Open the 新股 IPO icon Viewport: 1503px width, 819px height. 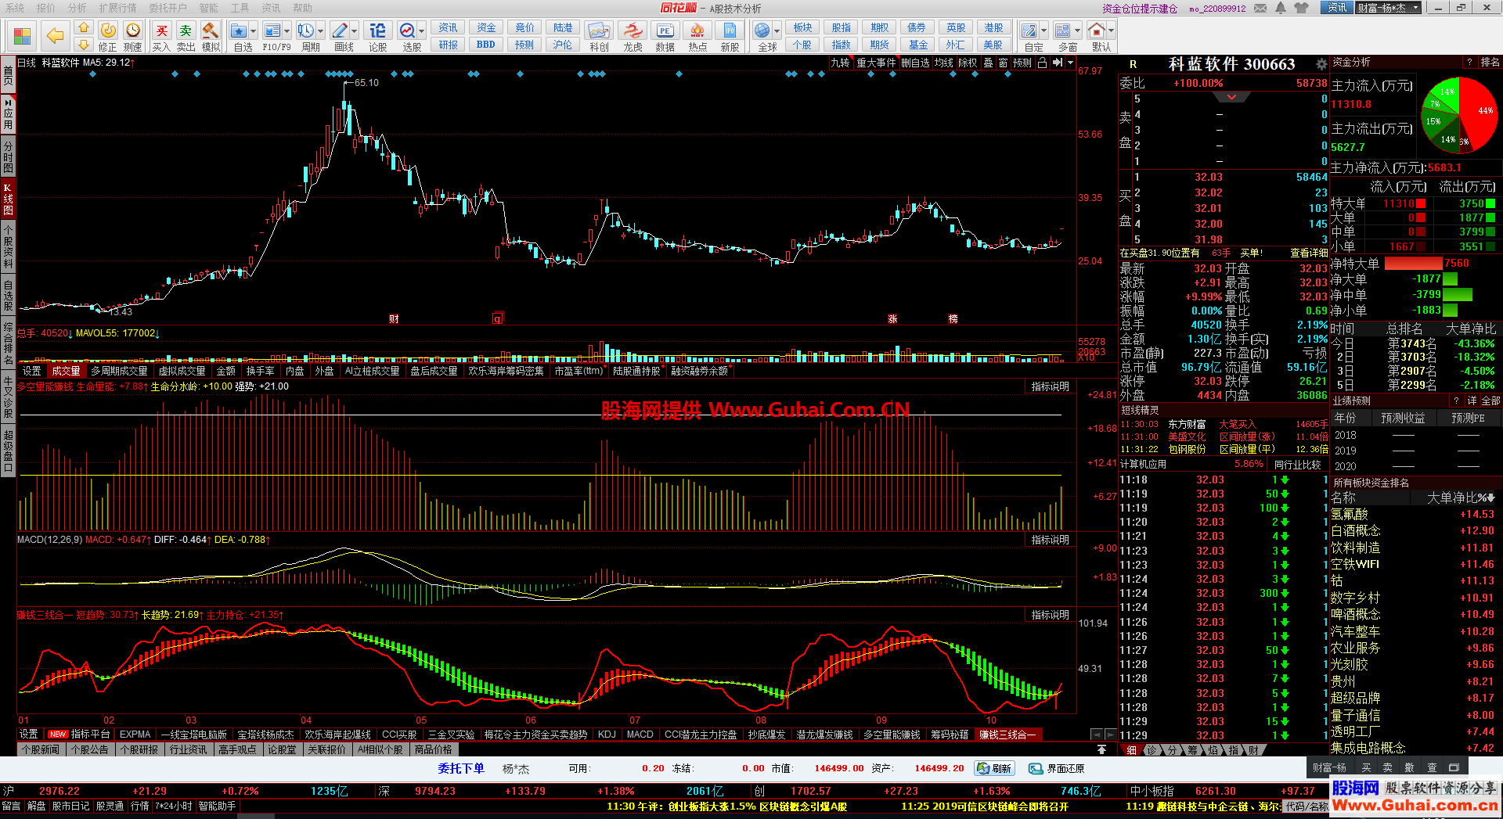[730, 36]
